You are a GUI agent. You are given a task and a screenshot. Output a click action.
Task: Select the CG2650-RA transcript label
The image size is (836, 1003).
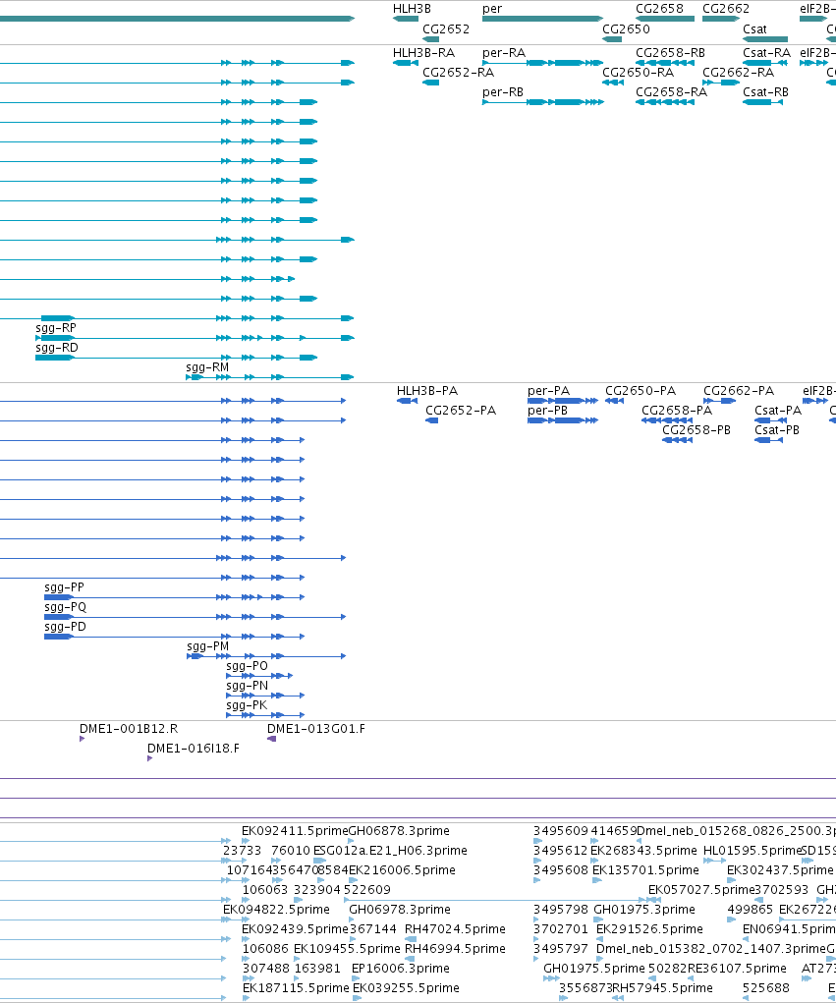pyautogui.click(x=638, y=73)
